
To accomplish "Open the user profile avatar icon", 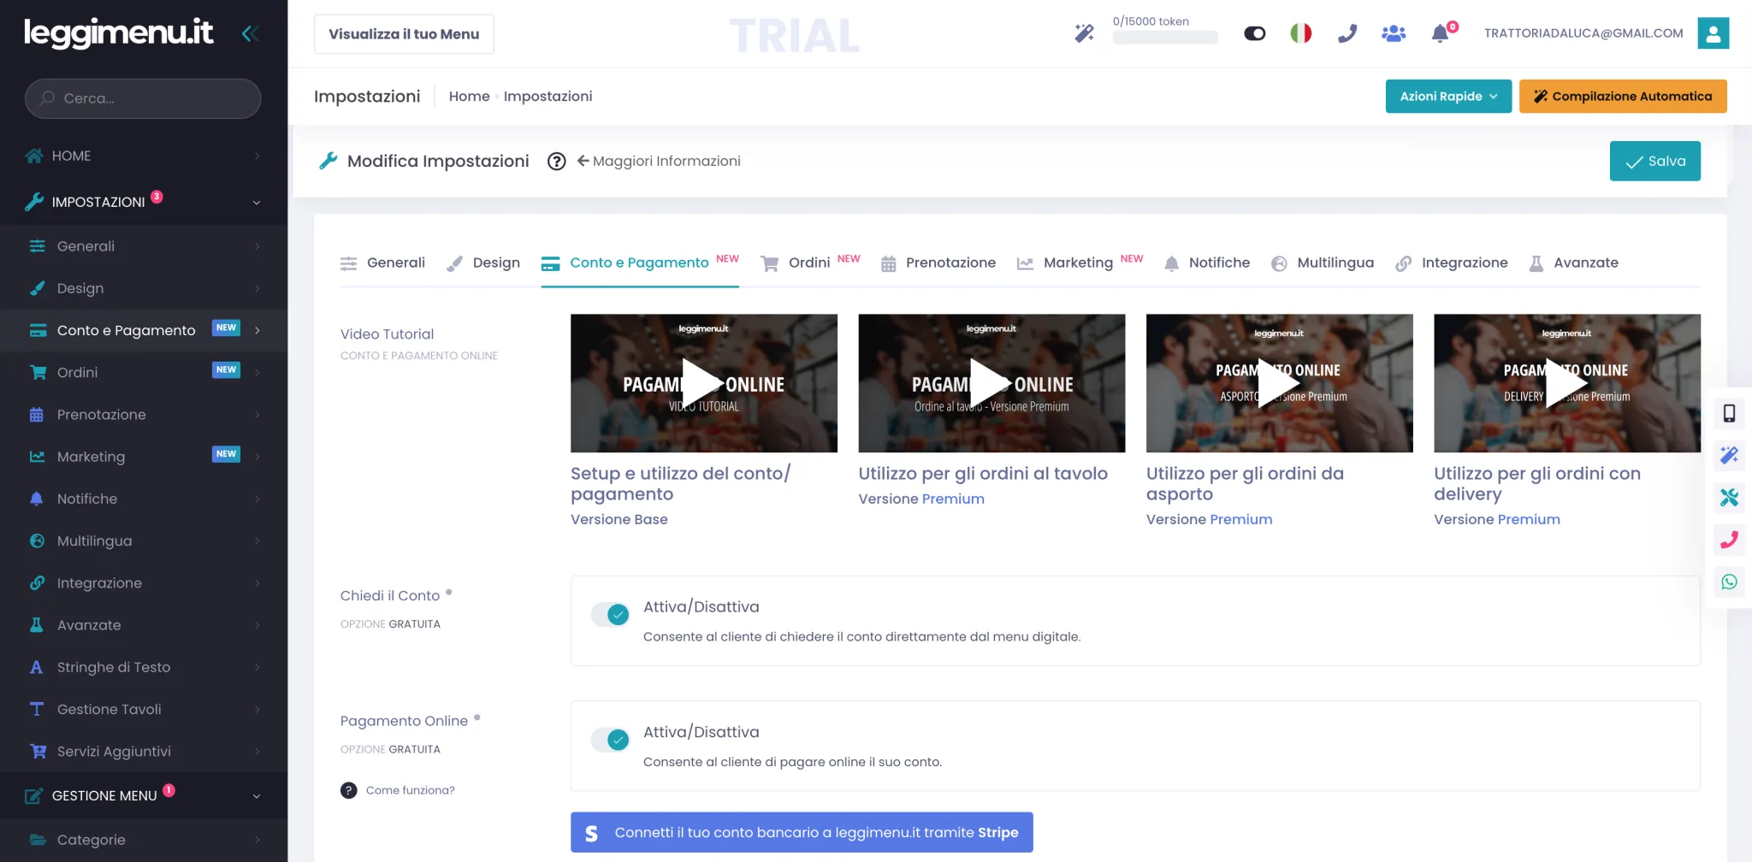I will [1714, 33].
